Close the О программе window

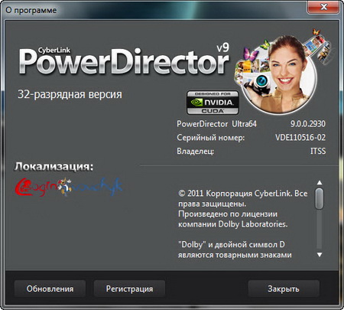coord(323,7)
